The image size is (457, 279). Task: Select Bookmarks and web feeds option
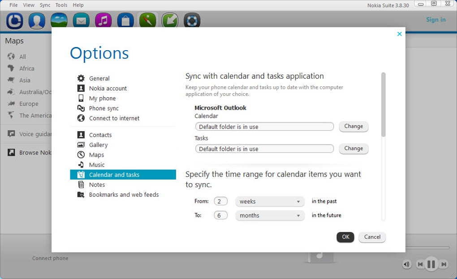[123, 194]
